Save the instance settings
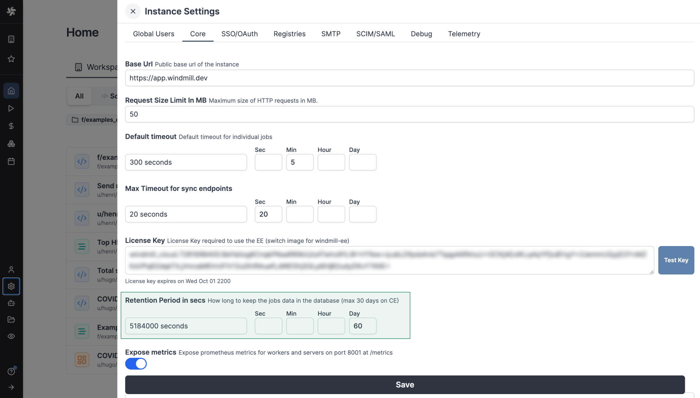This screenshot has width=700, height=398. 405,384
